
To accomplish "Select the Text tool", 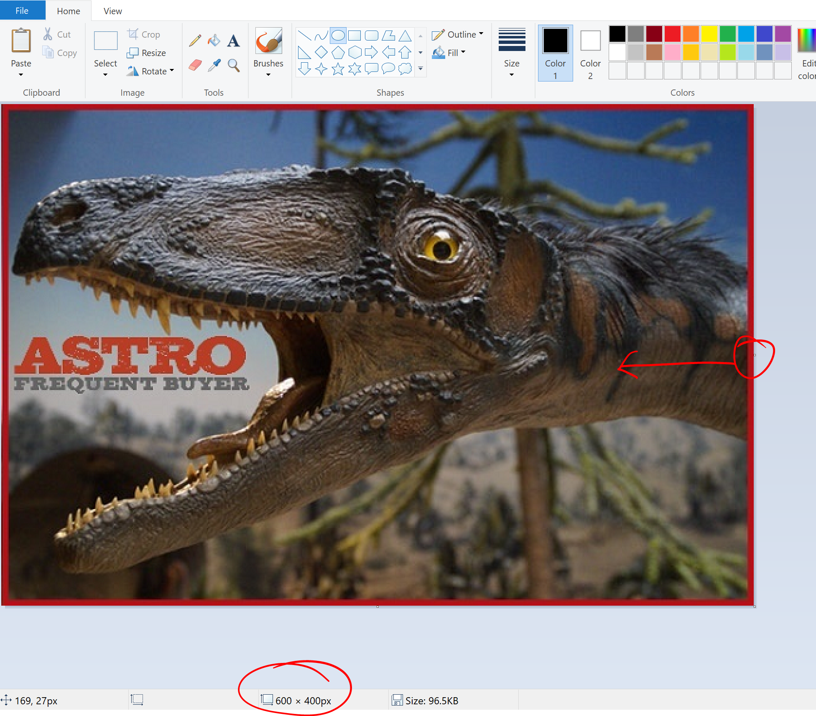I will [233, 41].
